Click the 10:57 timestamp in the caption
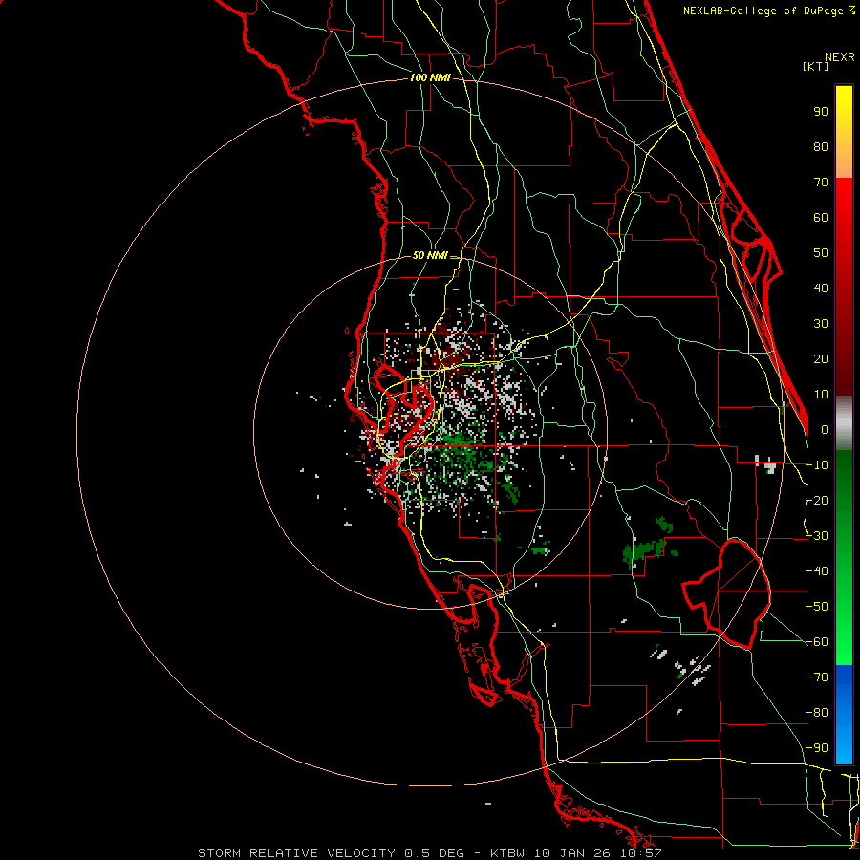The height and width of the screenshot is (860, 860). point(640,853)
